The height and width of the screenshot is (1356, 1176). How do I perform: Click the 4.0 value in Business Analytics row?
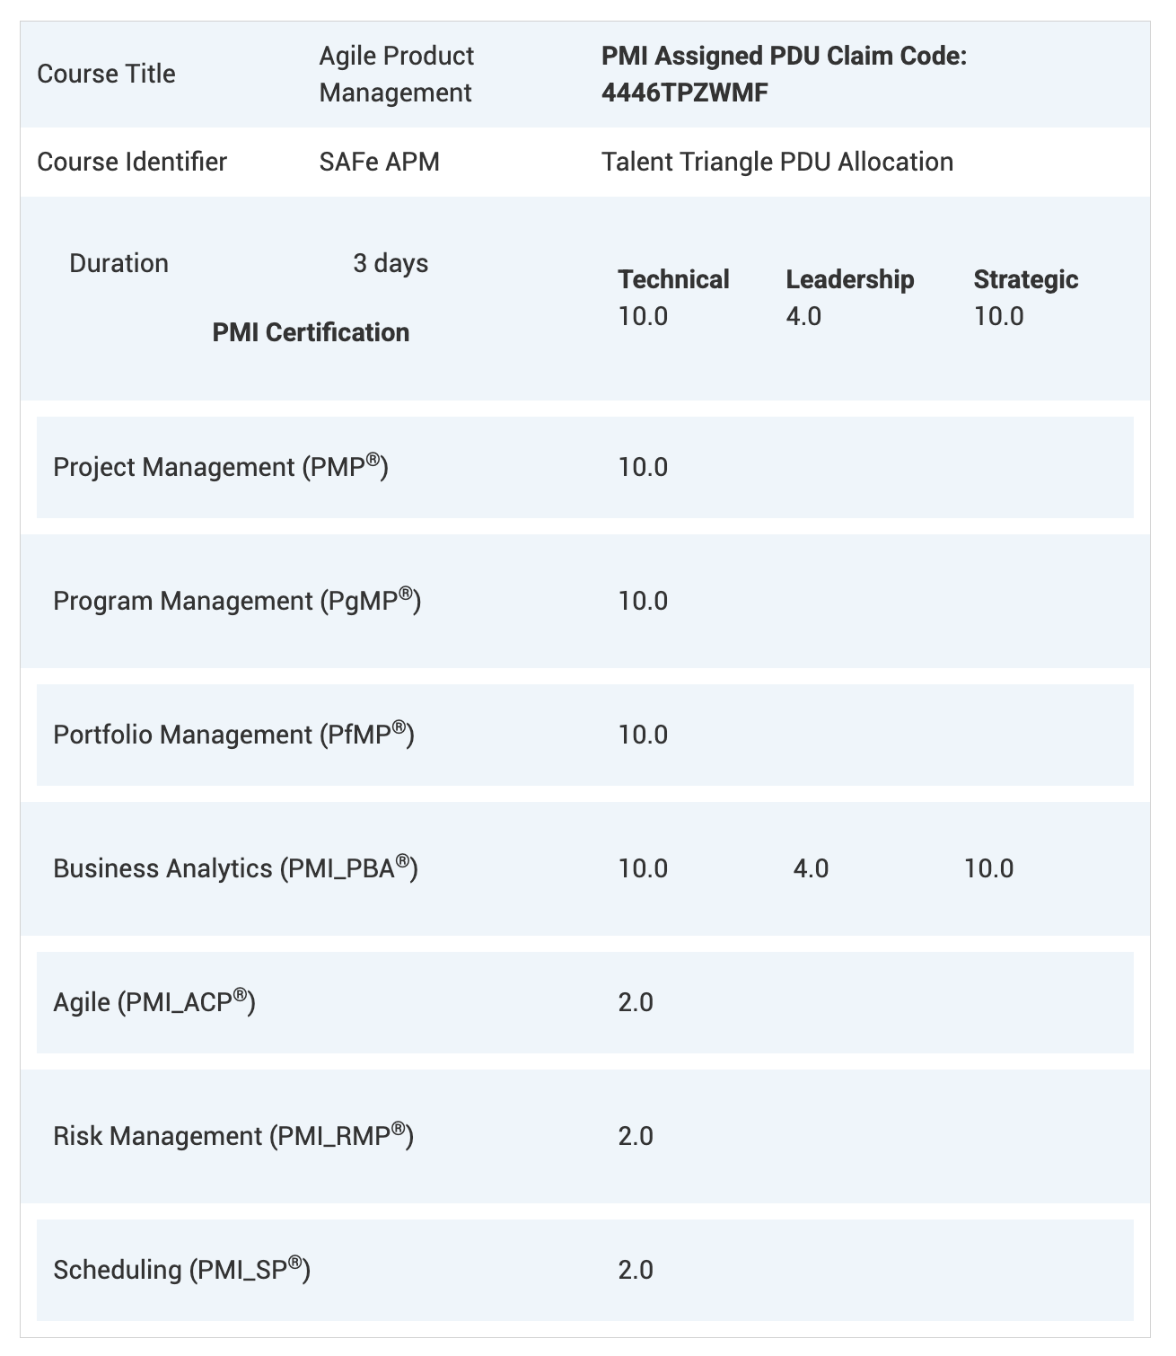(x=811, y=868)
